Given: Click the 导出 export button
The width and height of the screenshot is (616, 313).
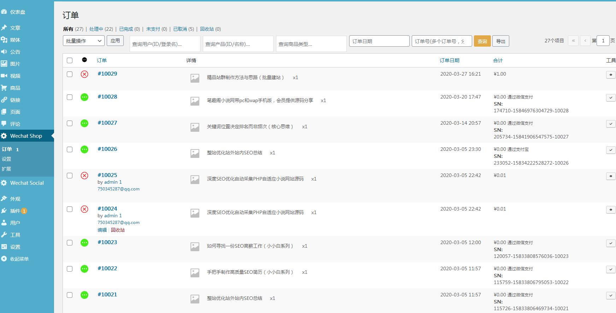Looking at the screenshot, I should [x=501, y=41].
